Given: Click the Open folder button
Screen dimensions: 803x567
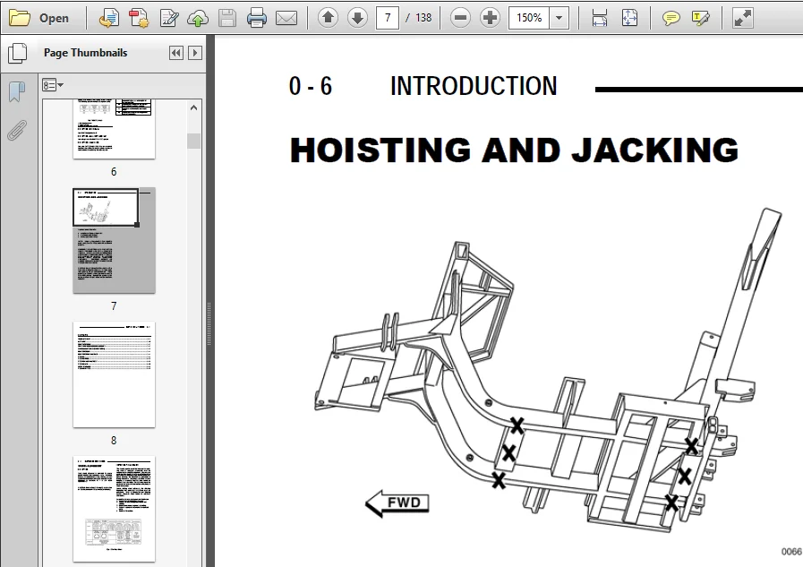Looking at the screenshot, I should [x=38, y=18].
